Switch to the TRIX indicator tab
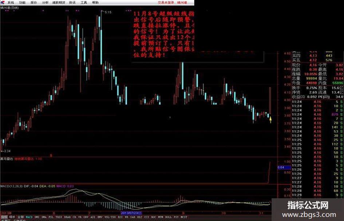Viewport: 344px width, 221px height. click(x=59, y=217)
